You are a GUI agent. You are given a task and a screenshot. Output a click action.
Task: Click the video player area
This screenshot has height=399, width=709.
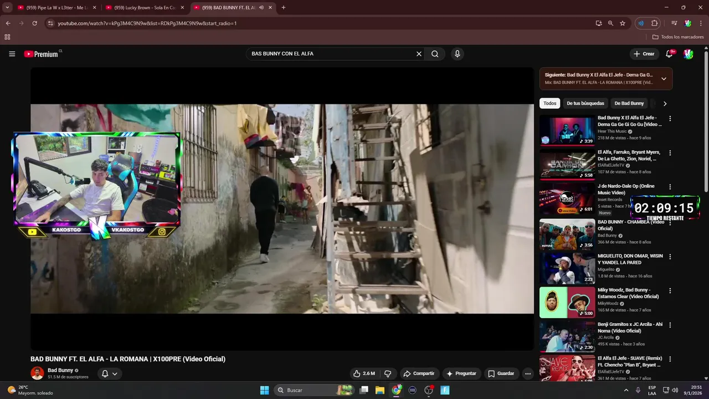pyautogui.click(x=282, y=209)
